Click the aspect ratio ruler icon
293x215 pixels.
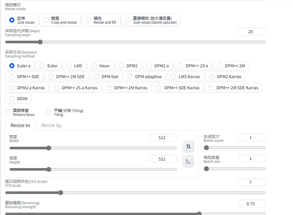pos(188,161)
